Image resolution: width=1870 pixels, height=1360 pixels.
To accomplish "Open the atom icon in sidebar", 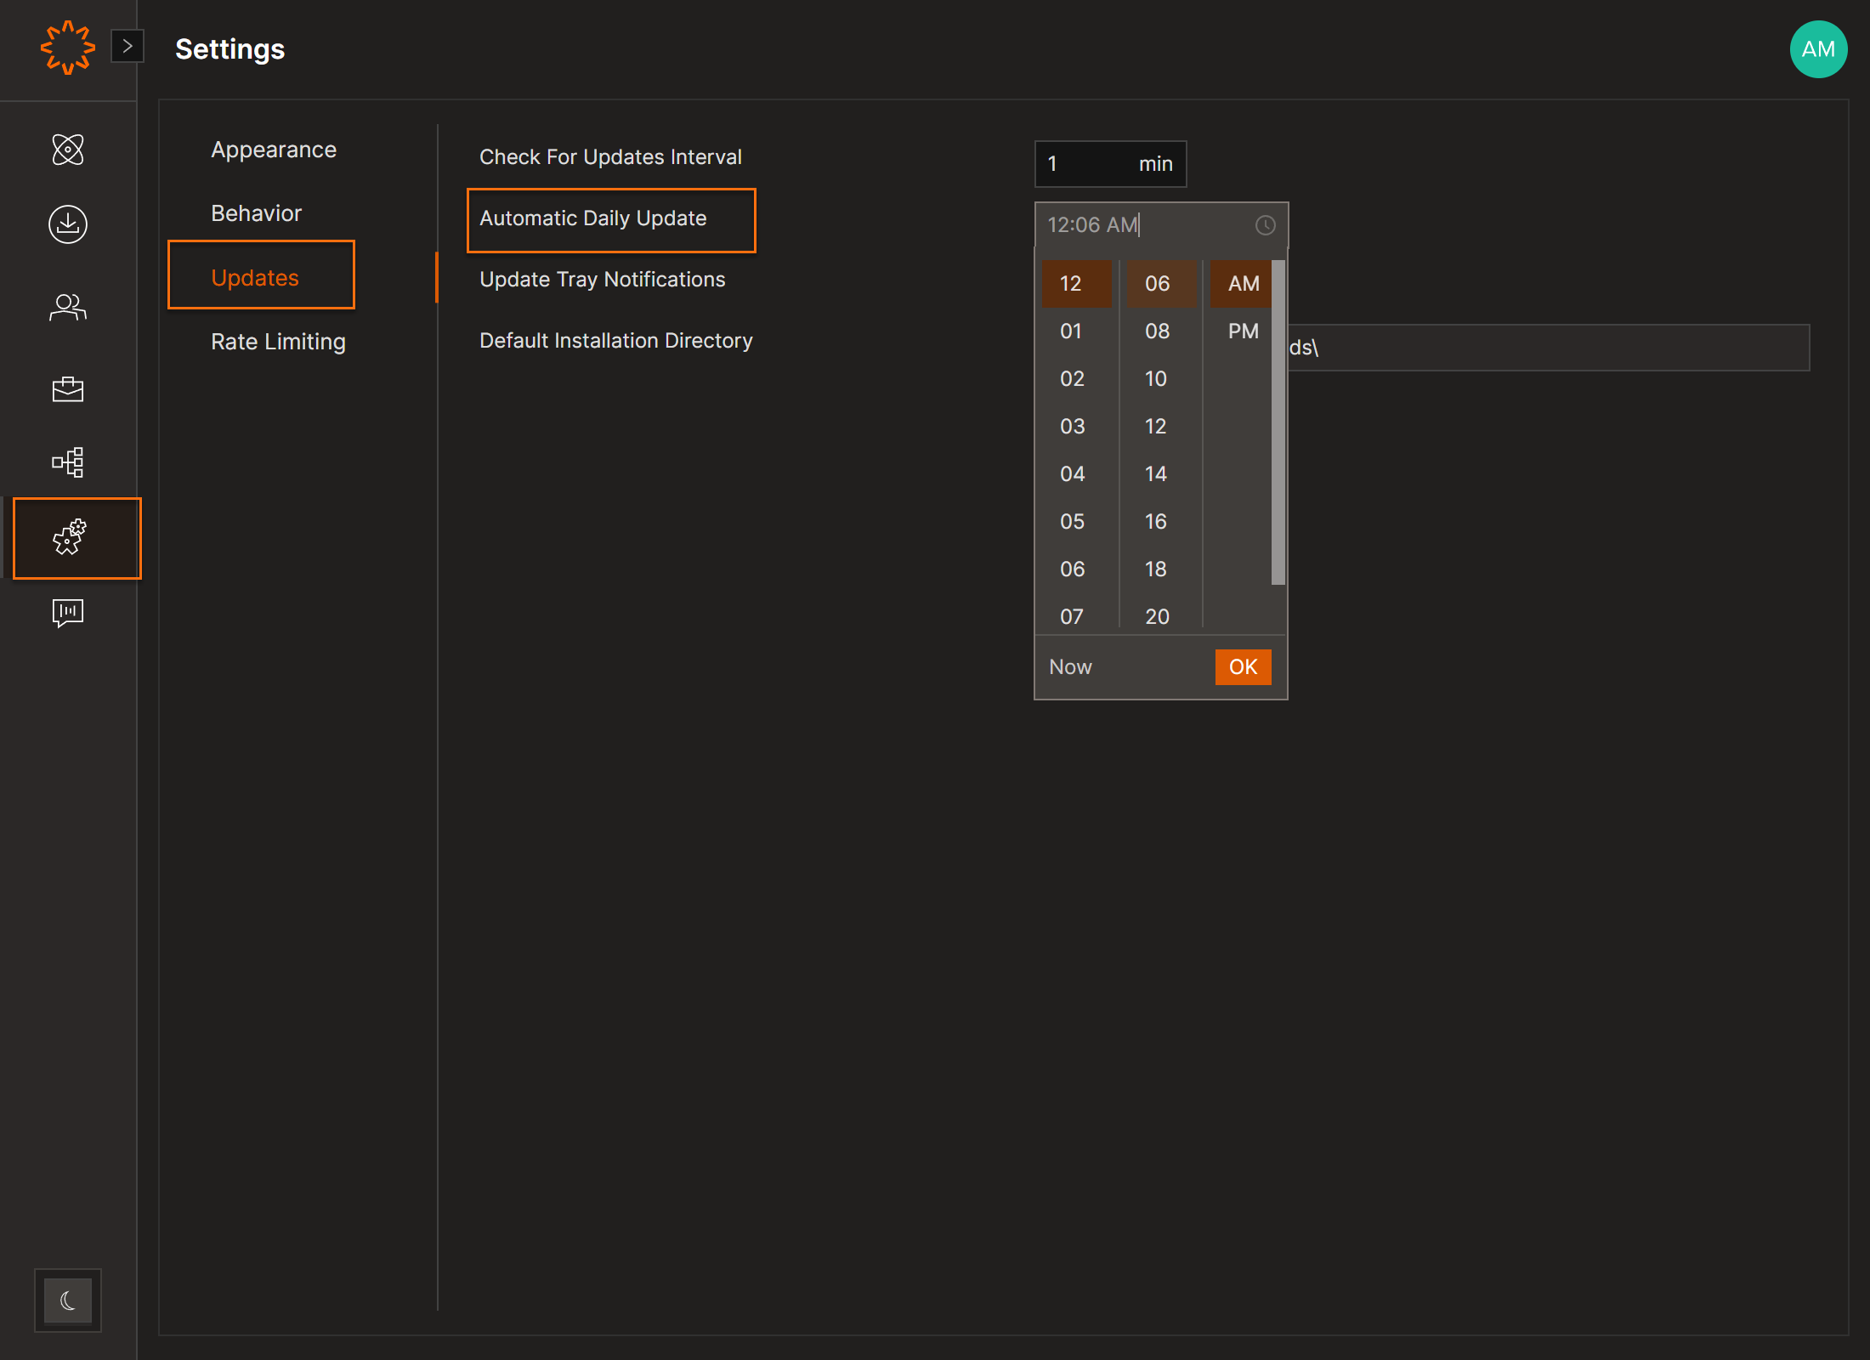I will tap(68, 150).
